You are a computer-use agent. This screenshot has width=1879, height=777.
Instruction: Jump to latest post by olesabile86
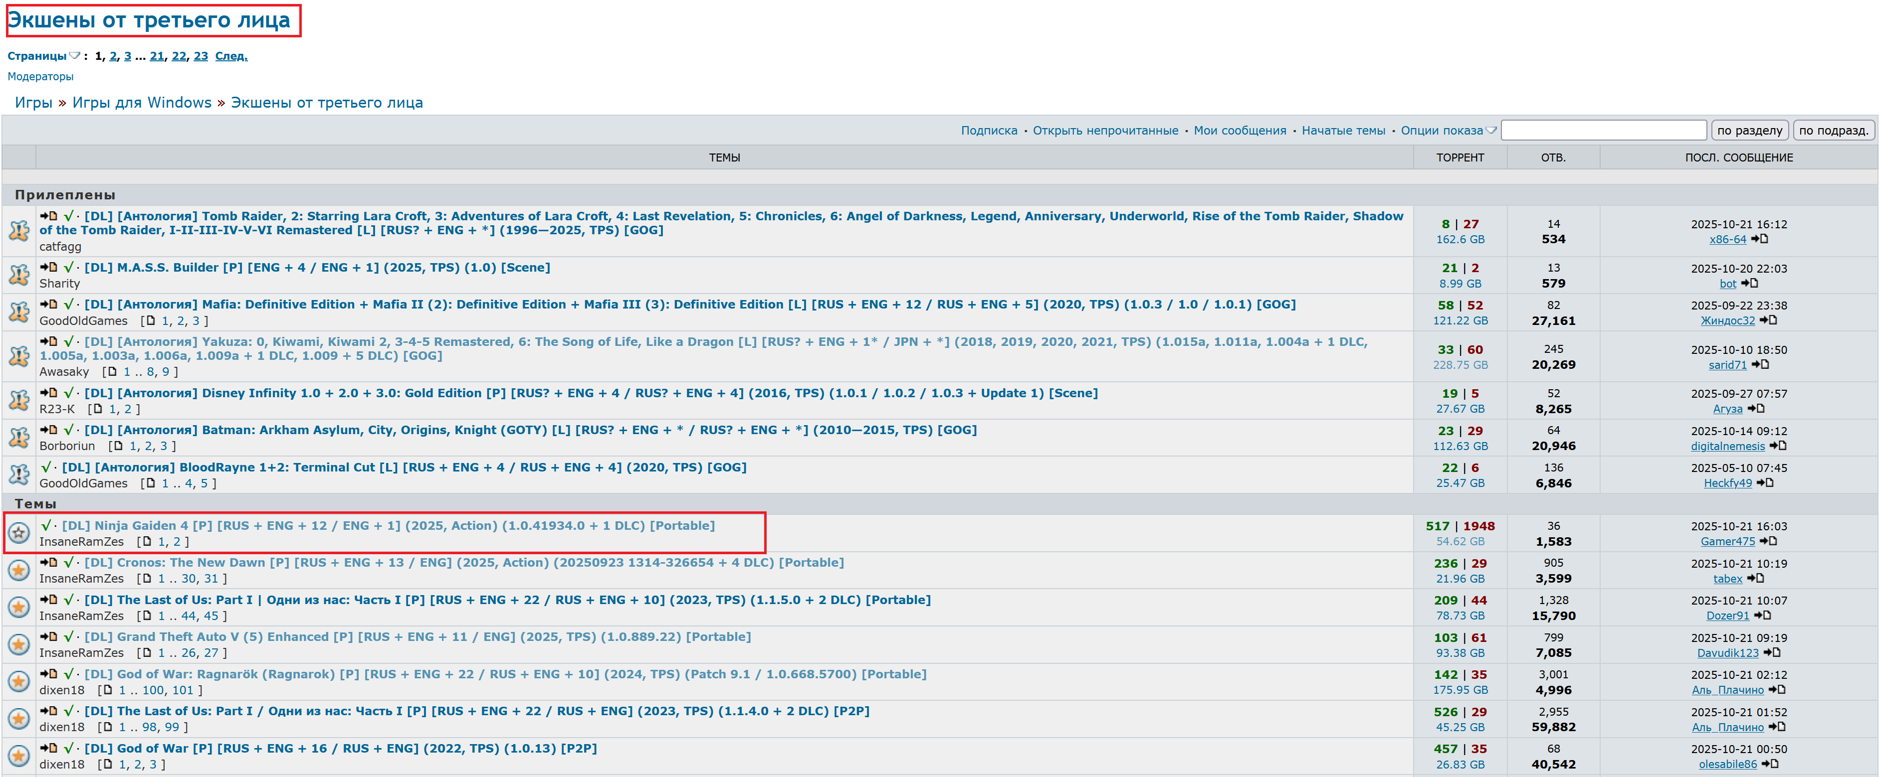1770,764
